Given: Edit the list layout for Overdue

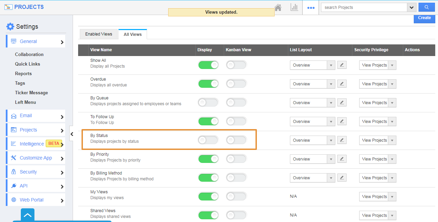Looking at the screenshot, I should [342, 84].
